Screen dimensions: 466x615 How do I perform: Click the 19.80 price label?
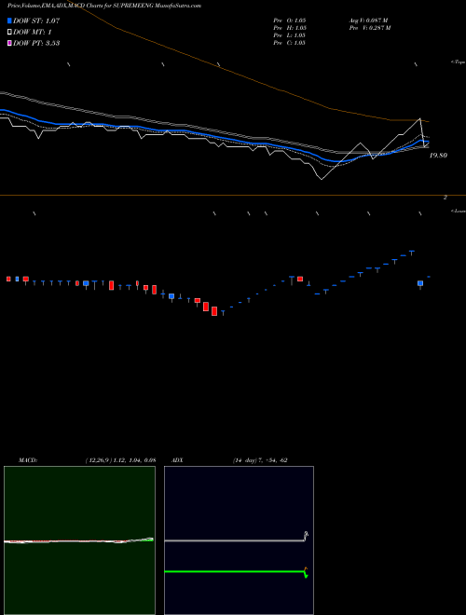coord(438,156)
